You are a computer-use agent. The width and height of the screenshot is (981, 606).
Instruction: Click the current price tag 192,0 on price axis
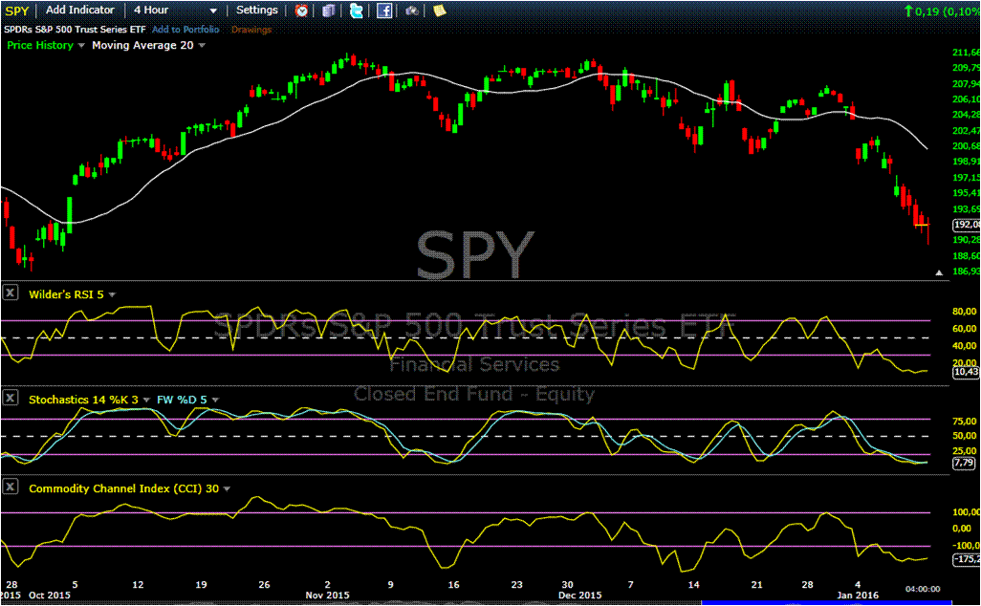pos(966,225)
